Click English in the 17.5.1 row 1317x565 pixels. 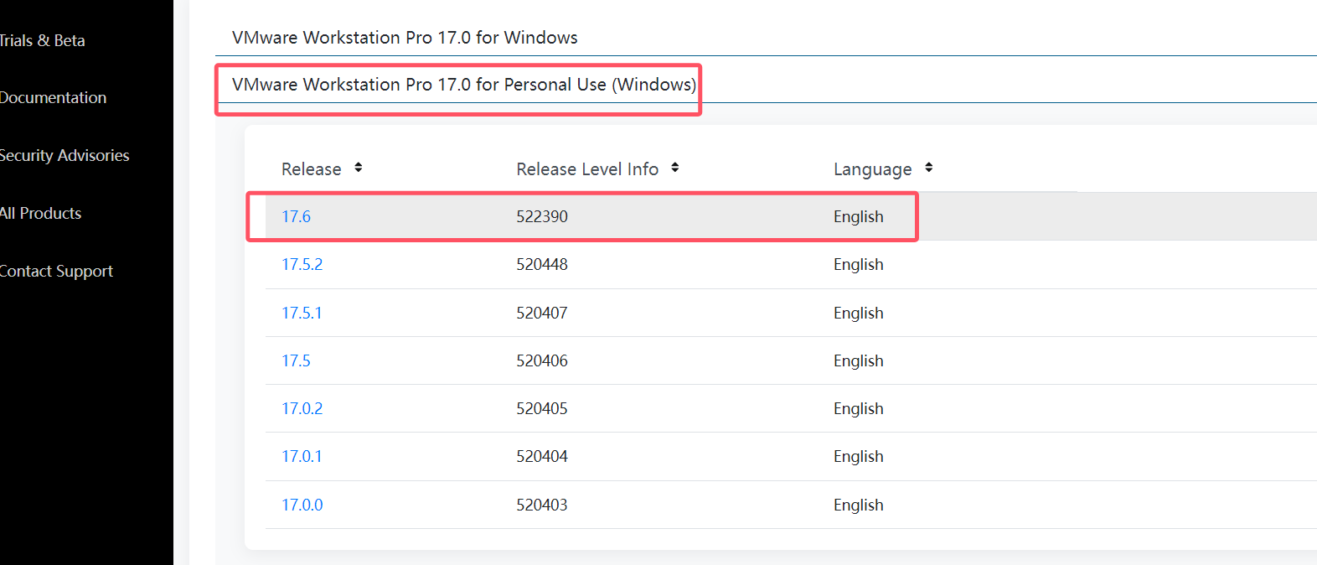859,313
